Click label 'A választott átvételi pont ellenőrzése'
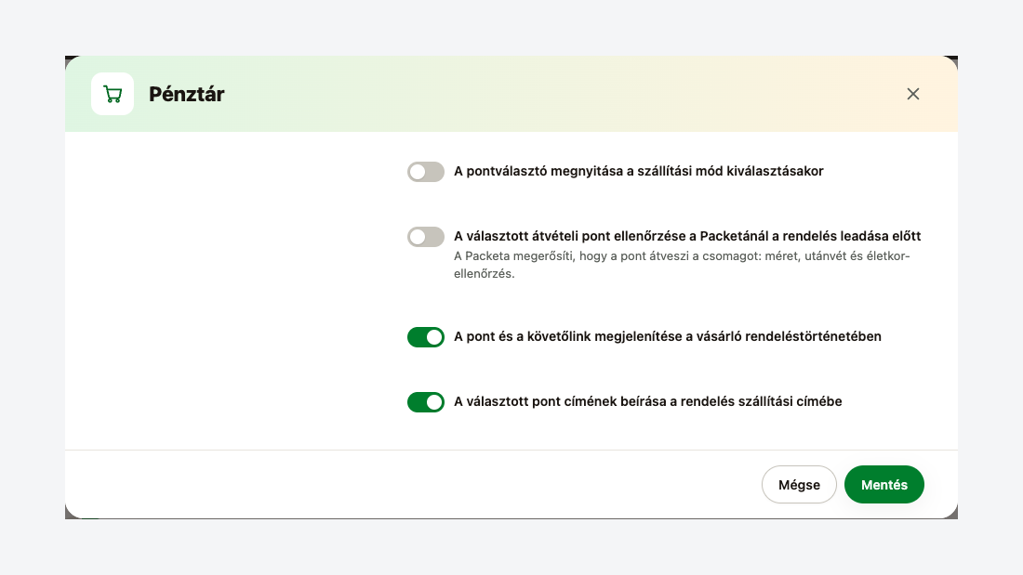The height and width of the screenshot is (575, 1023). point(687,236)
